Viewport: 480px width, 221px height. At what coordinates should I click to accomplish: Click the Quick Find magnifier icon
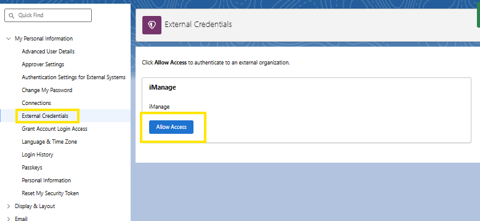pyautogui.click(x=12, y=15)
